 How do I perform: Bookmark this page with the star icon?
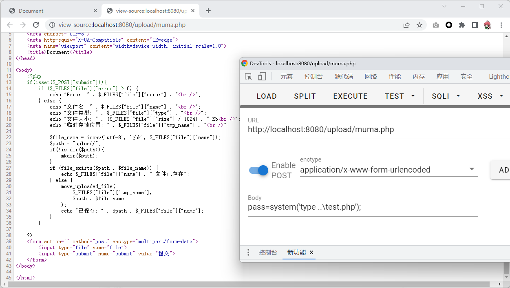[419, 25]
